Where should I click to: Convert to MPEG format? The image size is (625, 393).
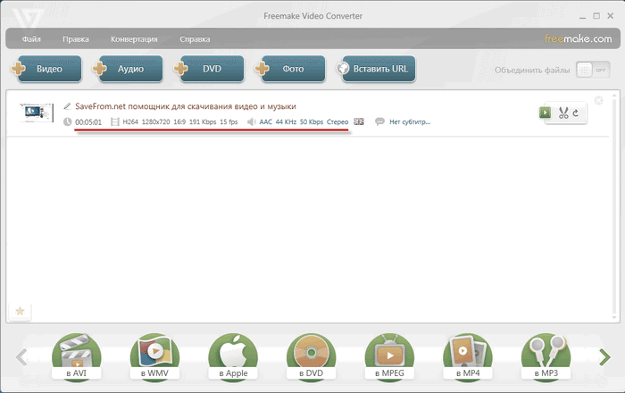389,357
